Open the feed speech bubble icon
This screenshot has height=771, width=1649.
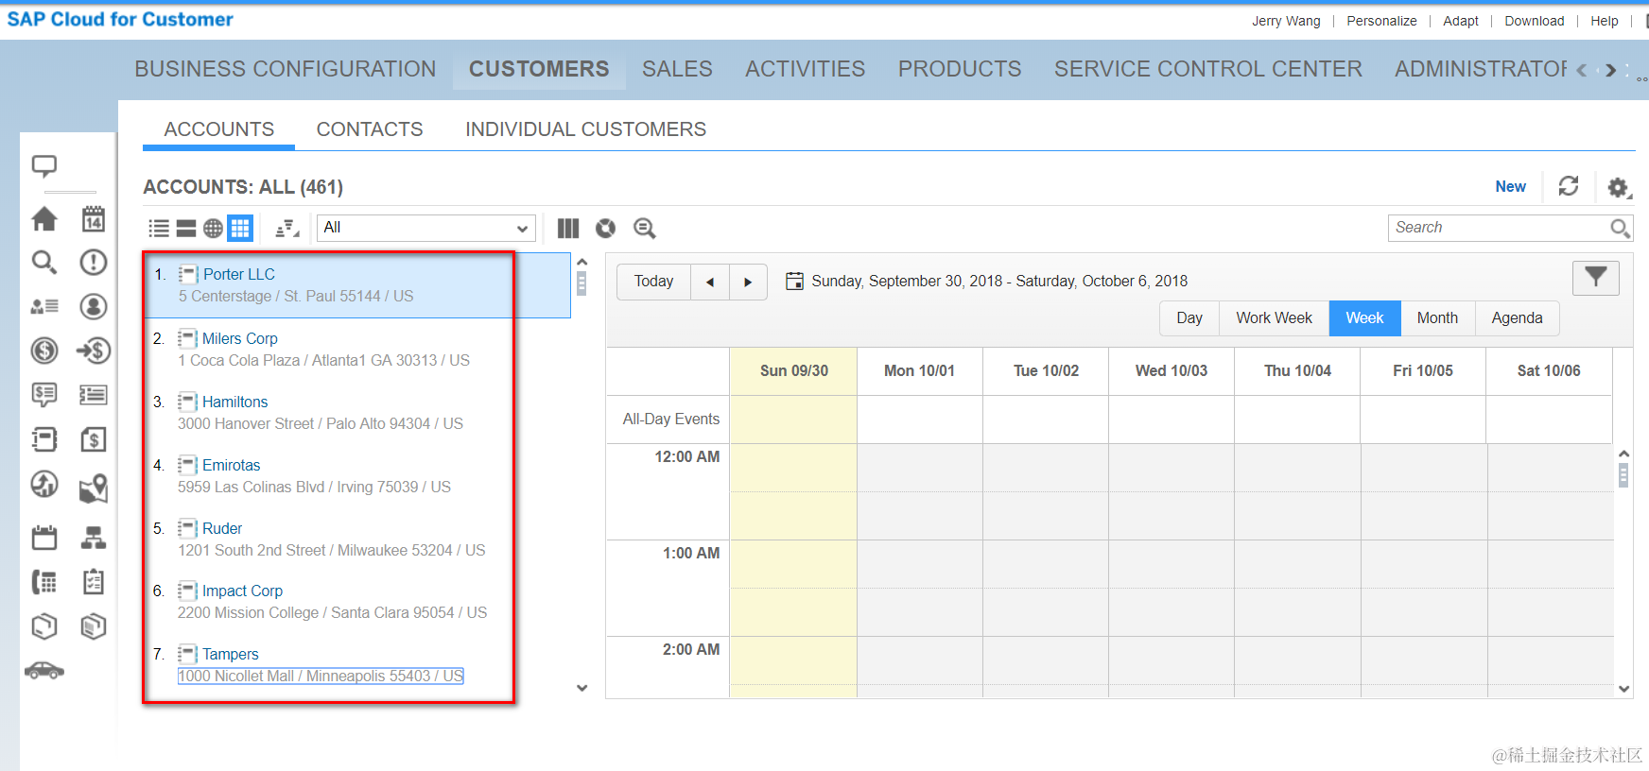44,166
